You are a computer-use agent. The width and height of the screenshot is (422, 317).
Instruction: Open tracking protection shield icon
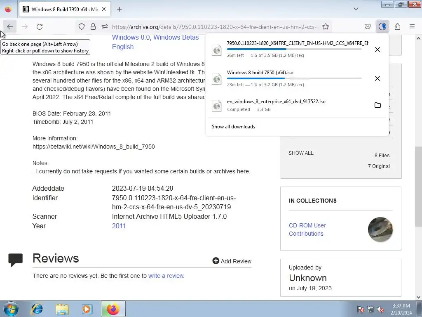tap(82, 26)
